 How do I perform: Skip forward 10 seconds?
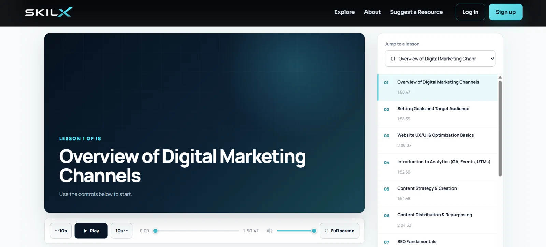[121, 231]
